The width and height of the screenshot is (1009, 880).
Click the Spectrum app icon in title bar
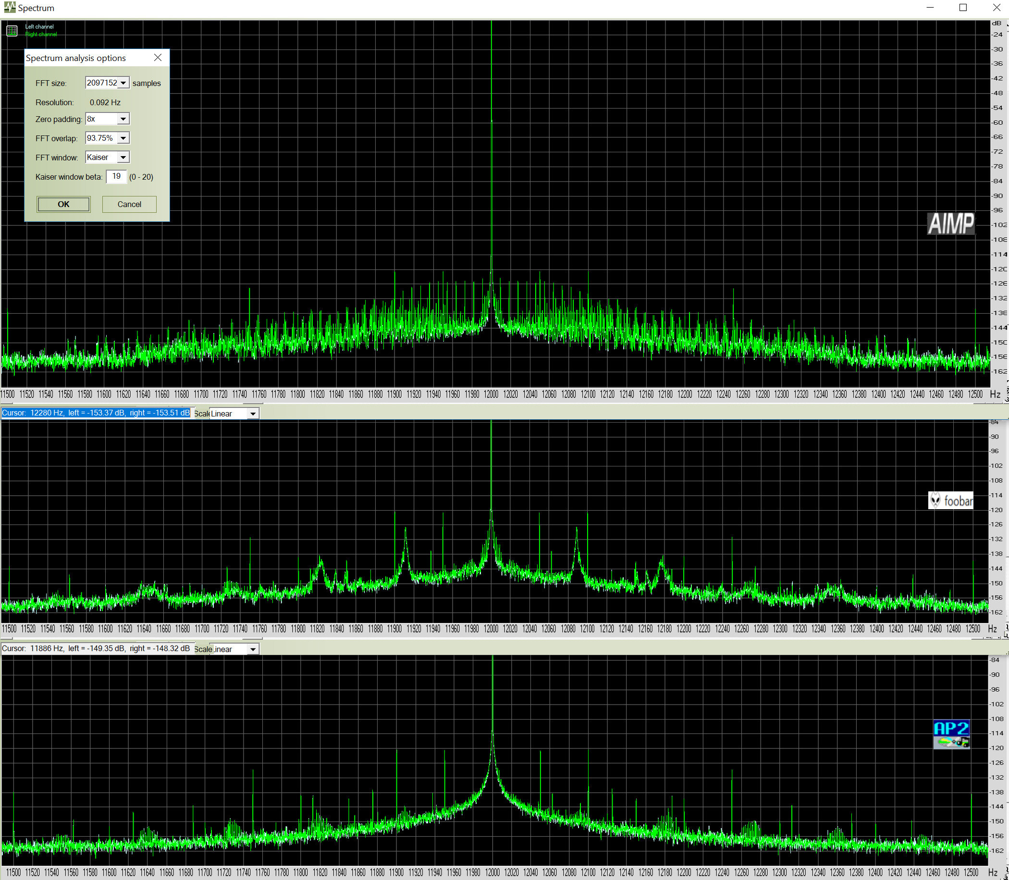(9, 7)
